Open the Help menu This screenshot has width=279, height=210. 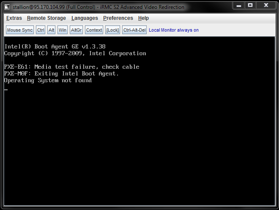(x=143, y=18)
